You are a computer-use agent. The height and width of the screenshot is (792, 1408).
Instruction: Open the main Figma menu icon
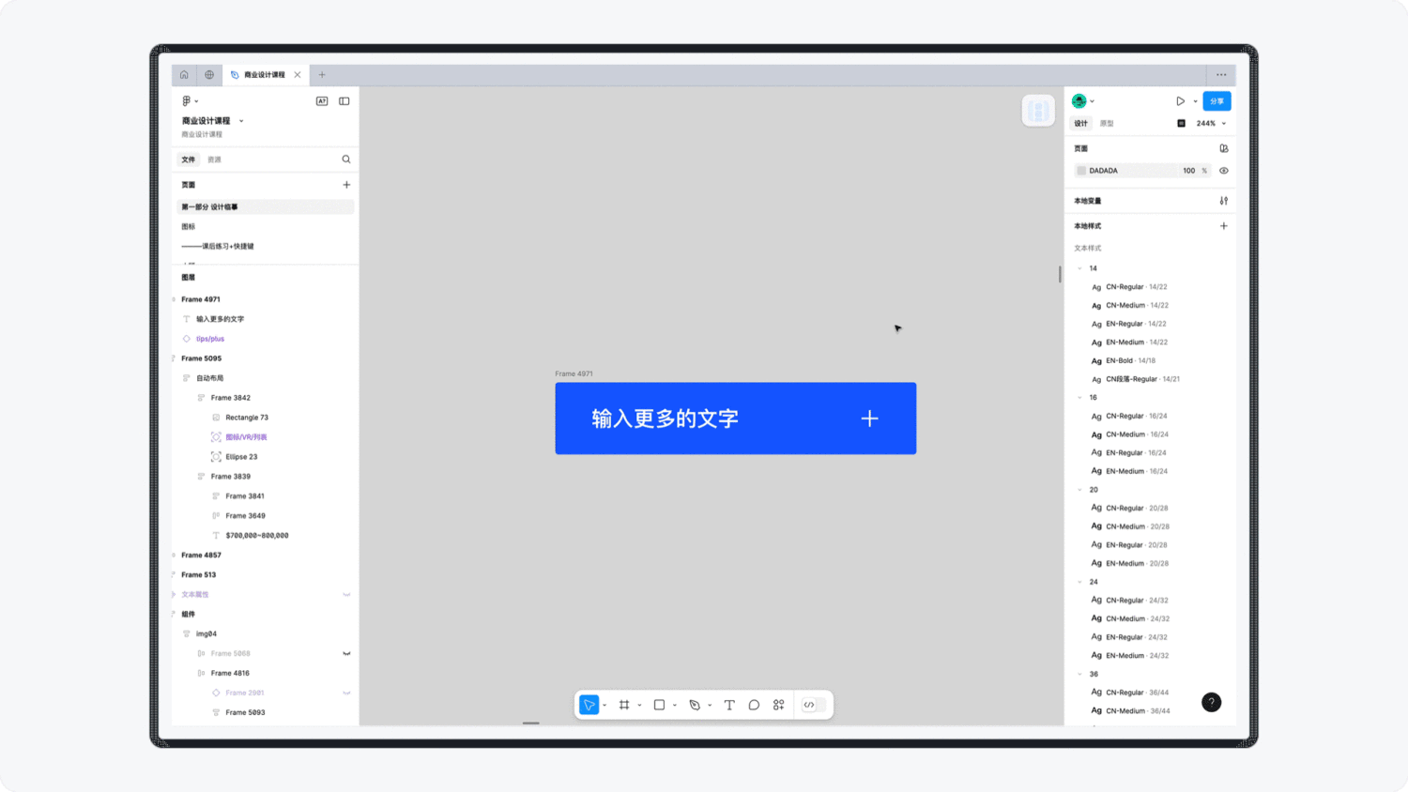point(185,100)
